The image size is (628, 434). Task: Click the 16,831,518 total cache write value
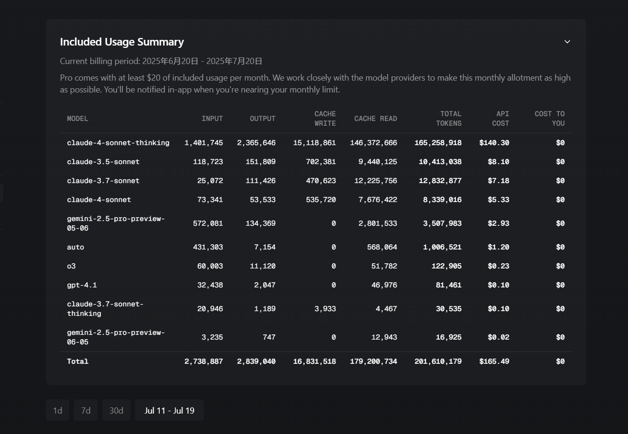315,361
